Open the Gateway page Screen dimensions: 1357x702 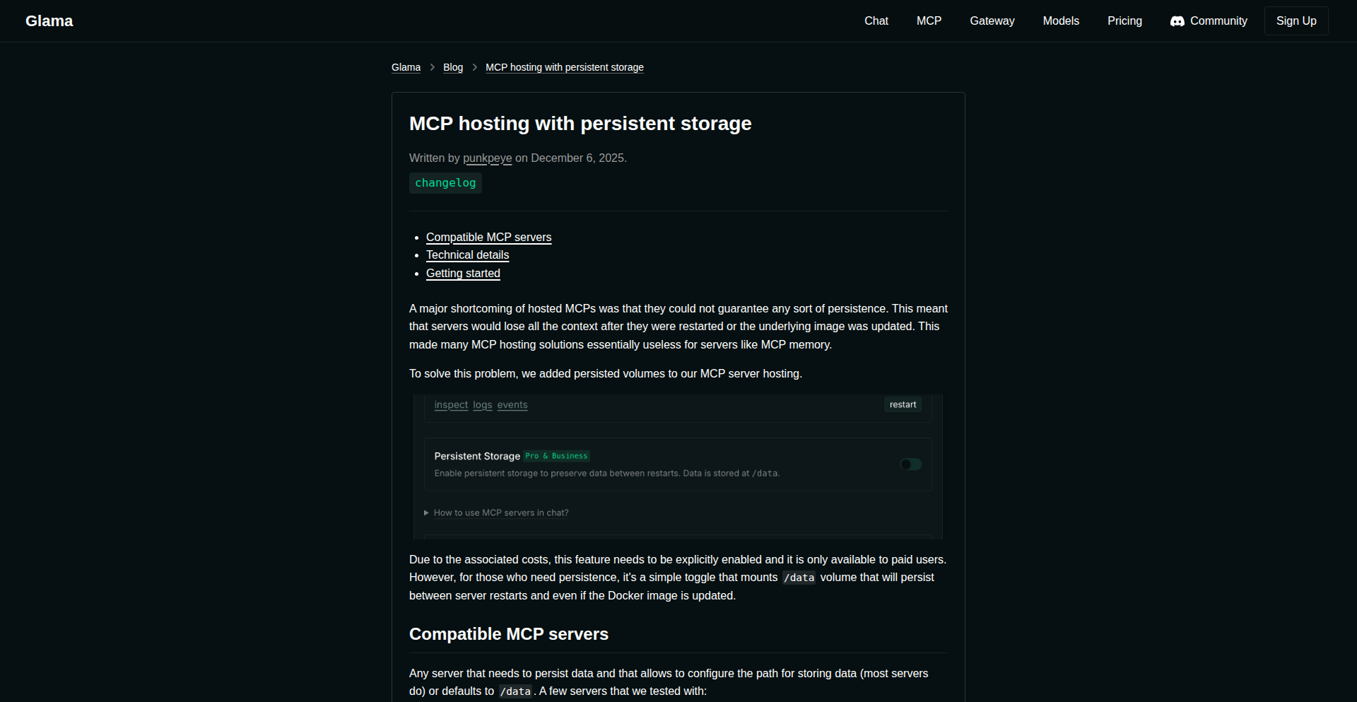pos(992,21)
